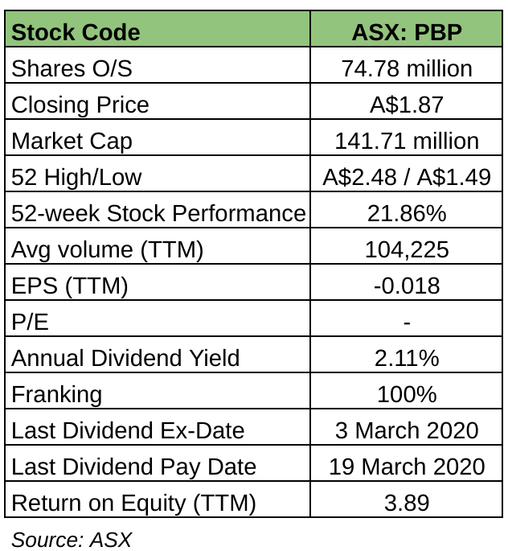Click the A$2.48 / A$1.49 value cell
This screenshot has height=551, width=508.
406,177
